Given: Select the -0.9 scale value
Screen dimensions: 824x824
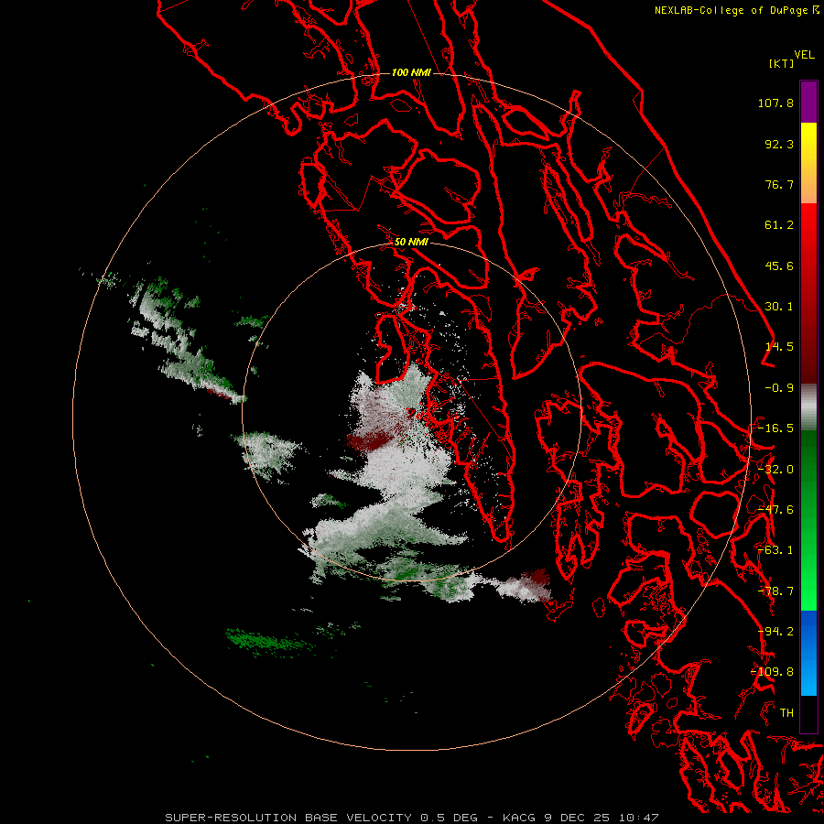Looking at the screenshot, I should point(779,388).
